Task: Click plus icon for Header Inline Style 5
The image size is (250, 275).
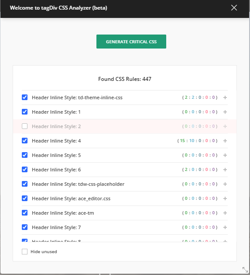Action: [225, 155]
